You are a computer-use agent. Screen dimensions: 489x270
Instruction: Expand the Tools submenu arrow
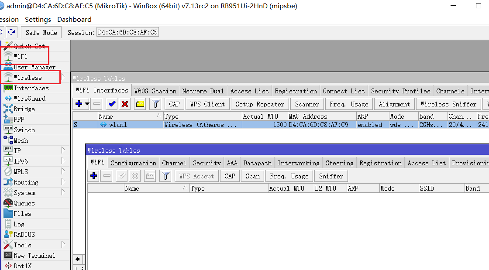click(63, 245)
